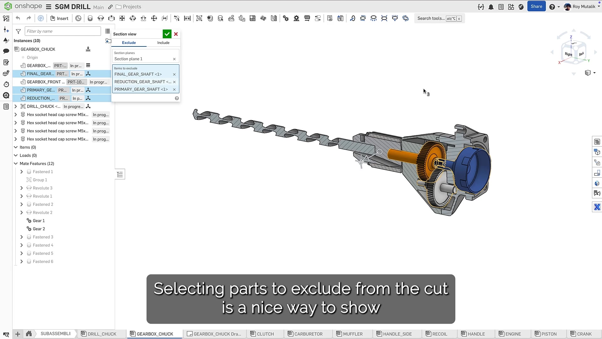Image resolution: width=602 pixels, height=339 pixels.
Task: Click the Right face of view cube
Action: point(568,54)
